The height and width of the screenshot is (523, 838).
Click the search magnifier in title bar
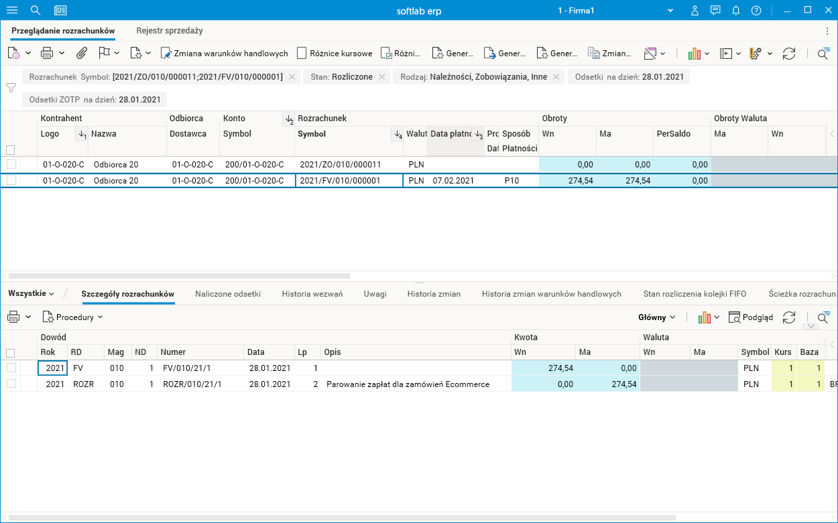click(36, 10)
